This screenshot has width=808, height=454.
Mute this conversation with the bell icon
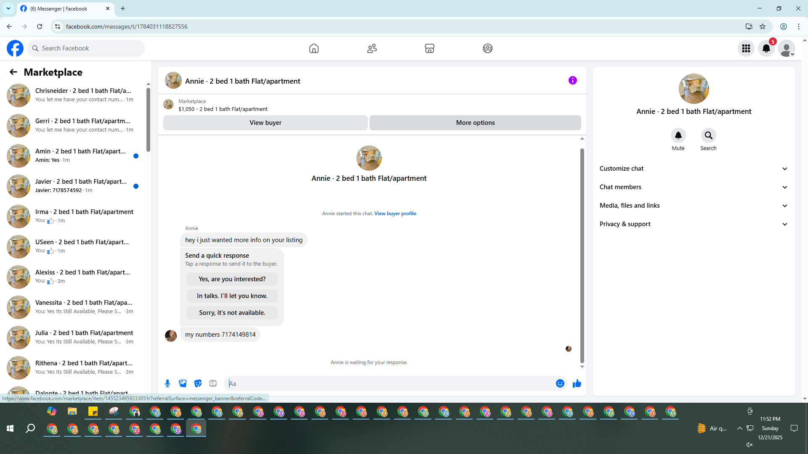tap(678, 135)
